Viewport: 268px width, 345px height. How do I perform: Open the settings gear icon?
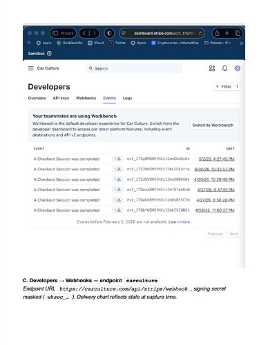[x=237, y=68]
